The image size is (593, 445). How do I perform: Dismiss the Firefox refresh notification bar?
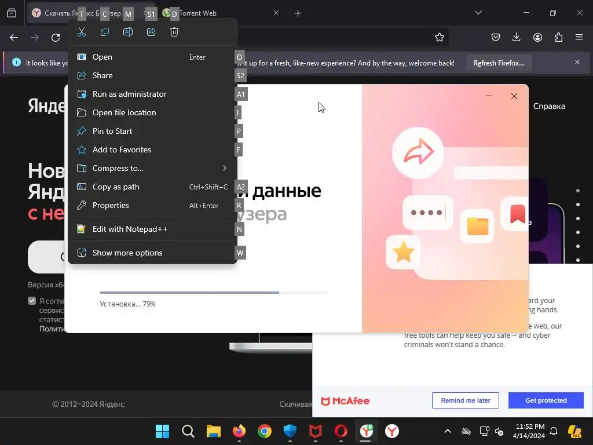click(577, 62)
